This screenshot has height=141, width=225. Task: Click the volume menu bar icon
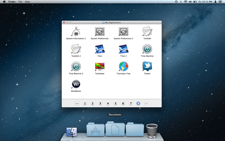(190, 2)
